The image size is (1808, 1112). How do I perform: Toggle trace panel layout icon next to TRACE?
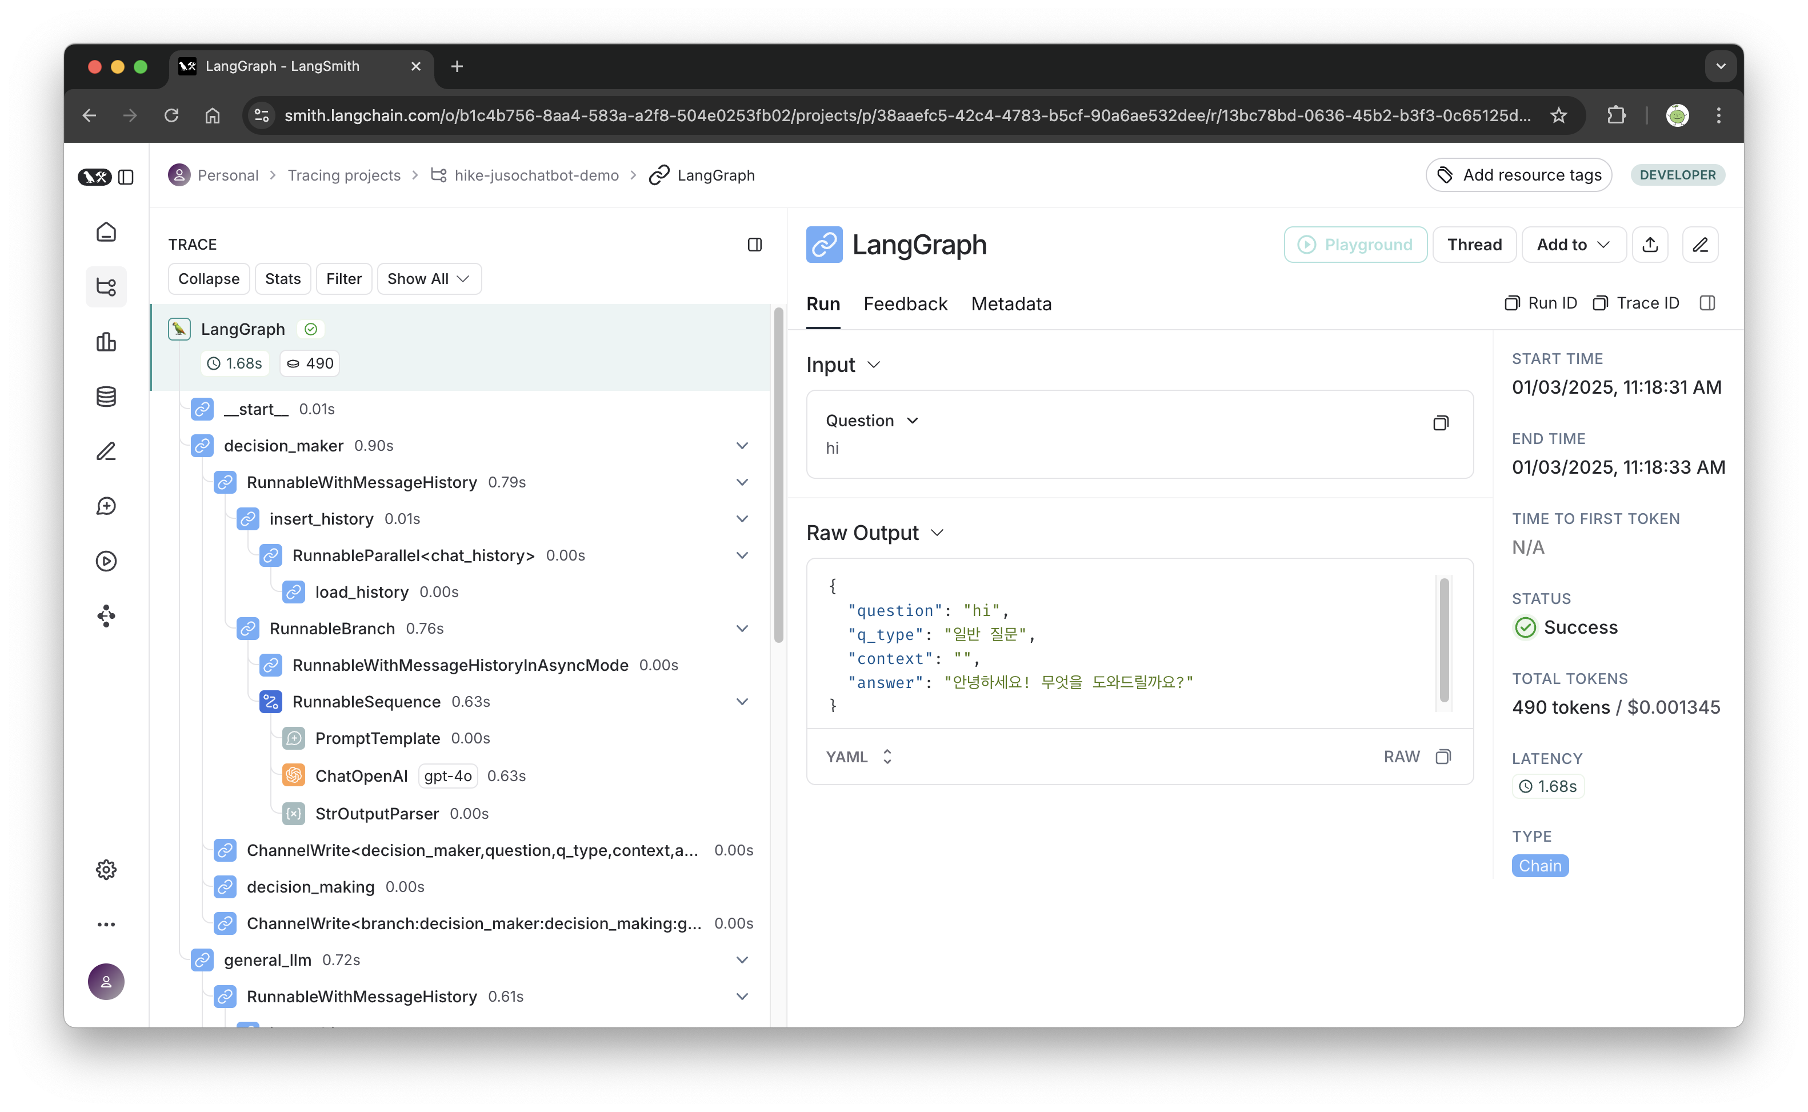coord(754,245)
